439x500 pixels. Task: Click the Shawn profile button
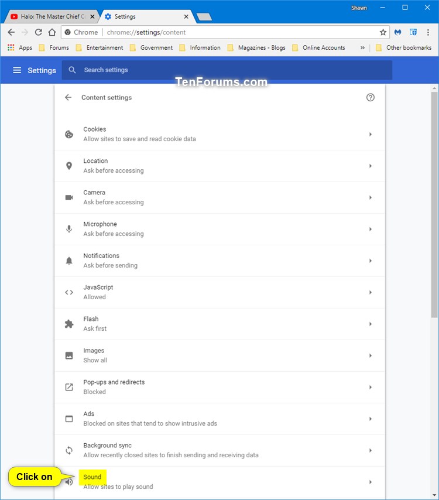pyautogui.click(x=359, y=8)
